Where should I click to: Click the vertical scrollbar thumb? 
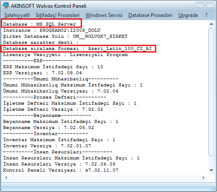pyautogui.click(x=211, y=93)
